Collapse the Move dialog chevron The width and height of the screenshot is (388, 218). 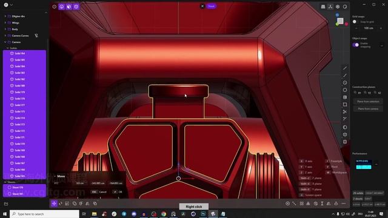(55, 176)
